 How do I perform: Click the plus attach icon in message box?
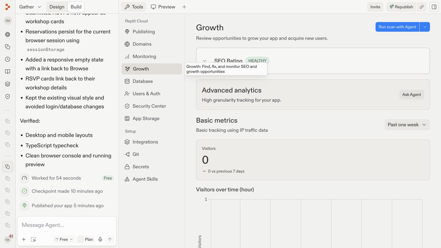pyautogui.click(x=24, y=239)
